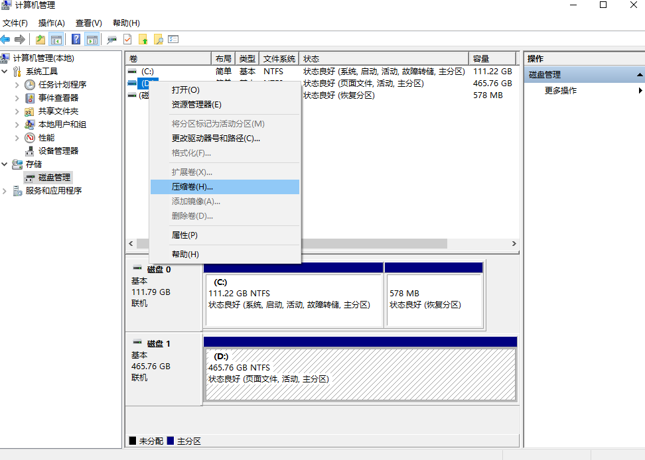This screenshot has width=645, height=460.
Task: Toggle the Show/Hide Action Pane toolbar icon
Action: click(x=91, y=39)
